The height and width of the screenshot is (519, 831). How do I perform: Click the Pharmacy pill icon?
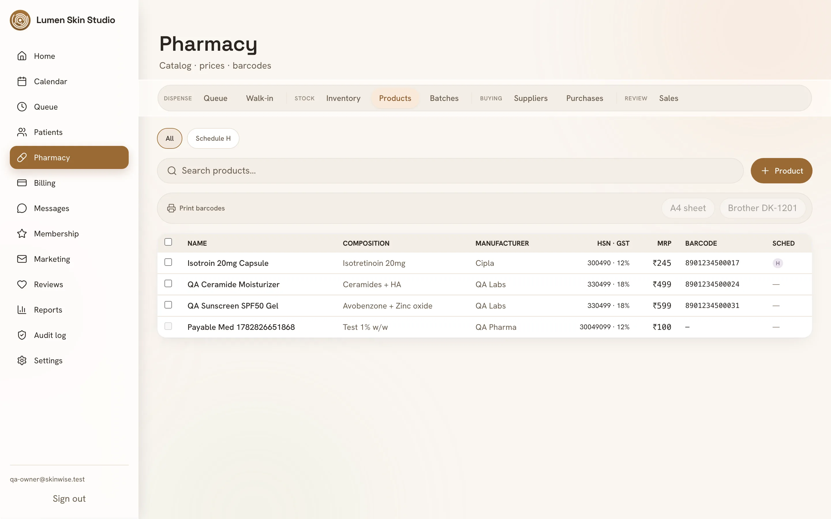pos(22,157)
